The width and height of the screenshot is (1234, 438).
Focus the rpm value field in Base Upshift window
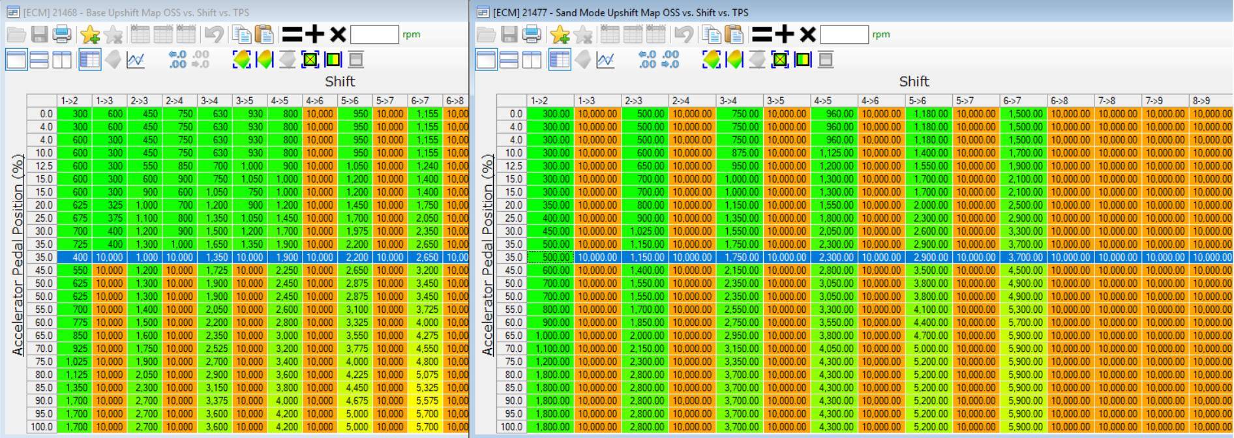tap(374, 35)
